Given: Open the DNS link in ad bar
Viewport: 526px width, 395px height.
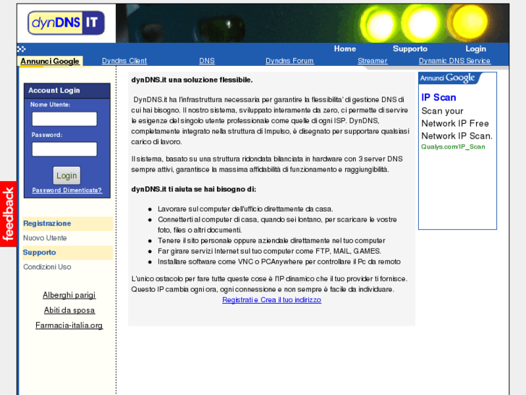Looking at the screenshot, I should [207, 61].
